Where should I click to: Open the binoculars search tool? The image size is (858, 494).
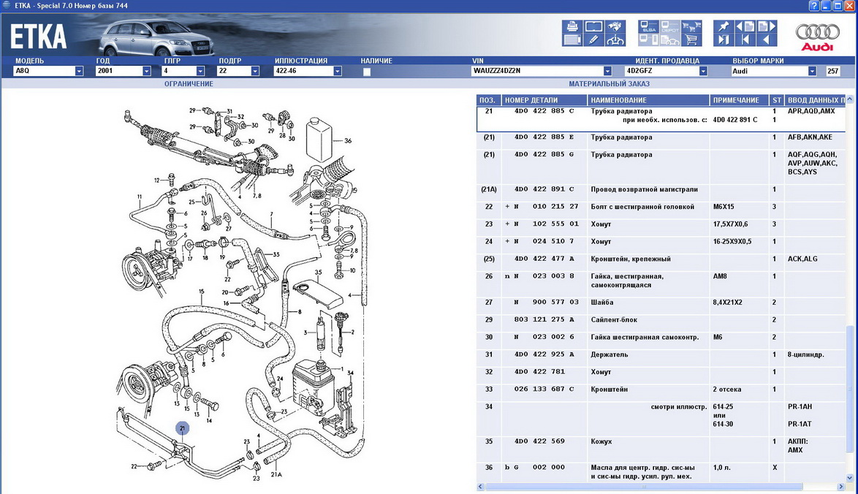pyautogui.click(x=615, y=27)
